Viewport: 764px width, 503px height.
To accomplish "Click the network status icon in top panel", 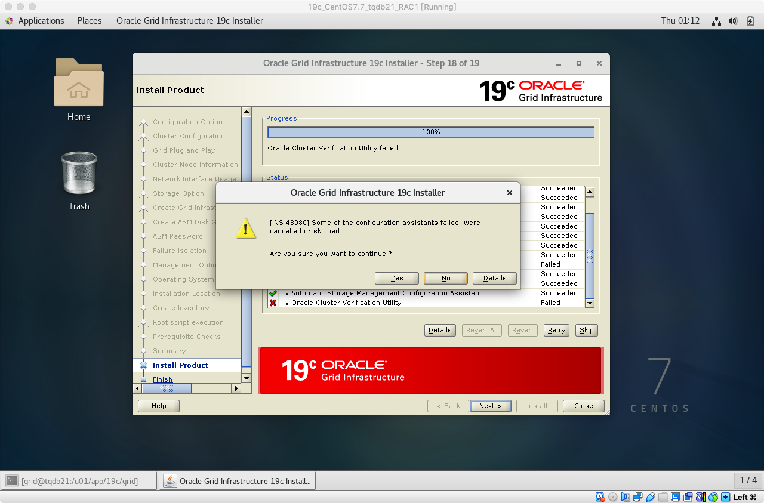I will (716, 21).
